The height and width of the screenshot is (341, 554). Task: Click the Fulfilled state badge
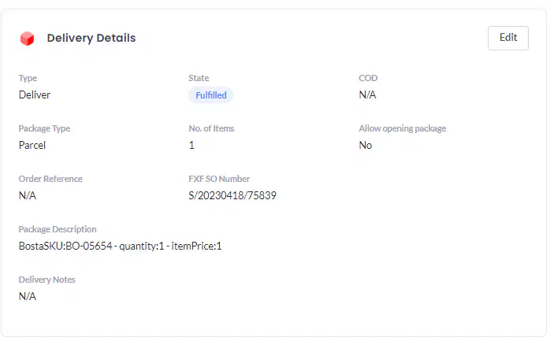coord(211,95)
